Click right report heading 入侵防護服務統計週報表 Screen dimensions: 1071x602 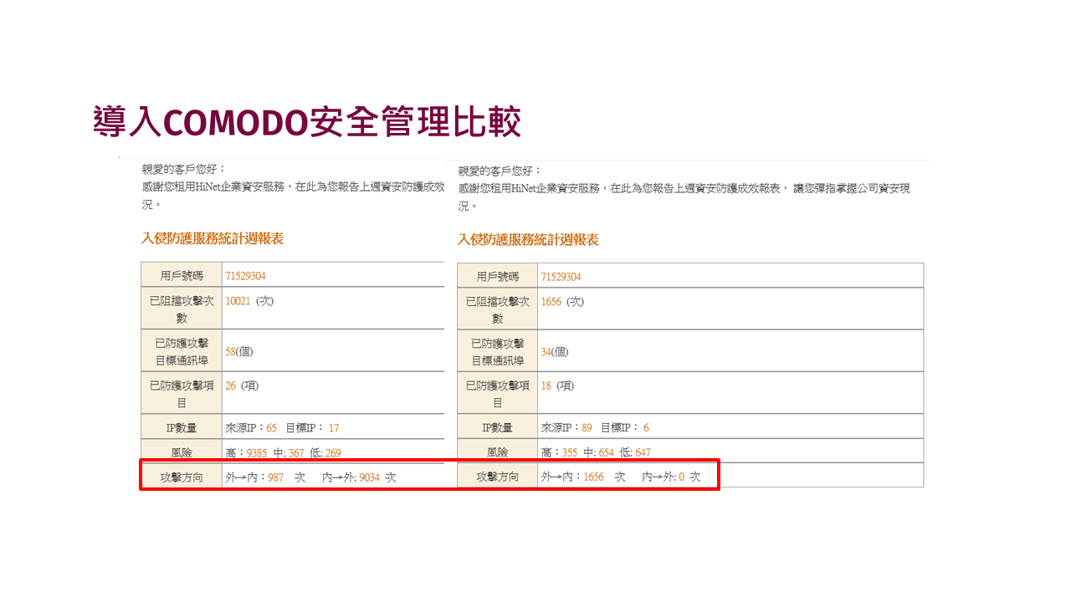528,240
